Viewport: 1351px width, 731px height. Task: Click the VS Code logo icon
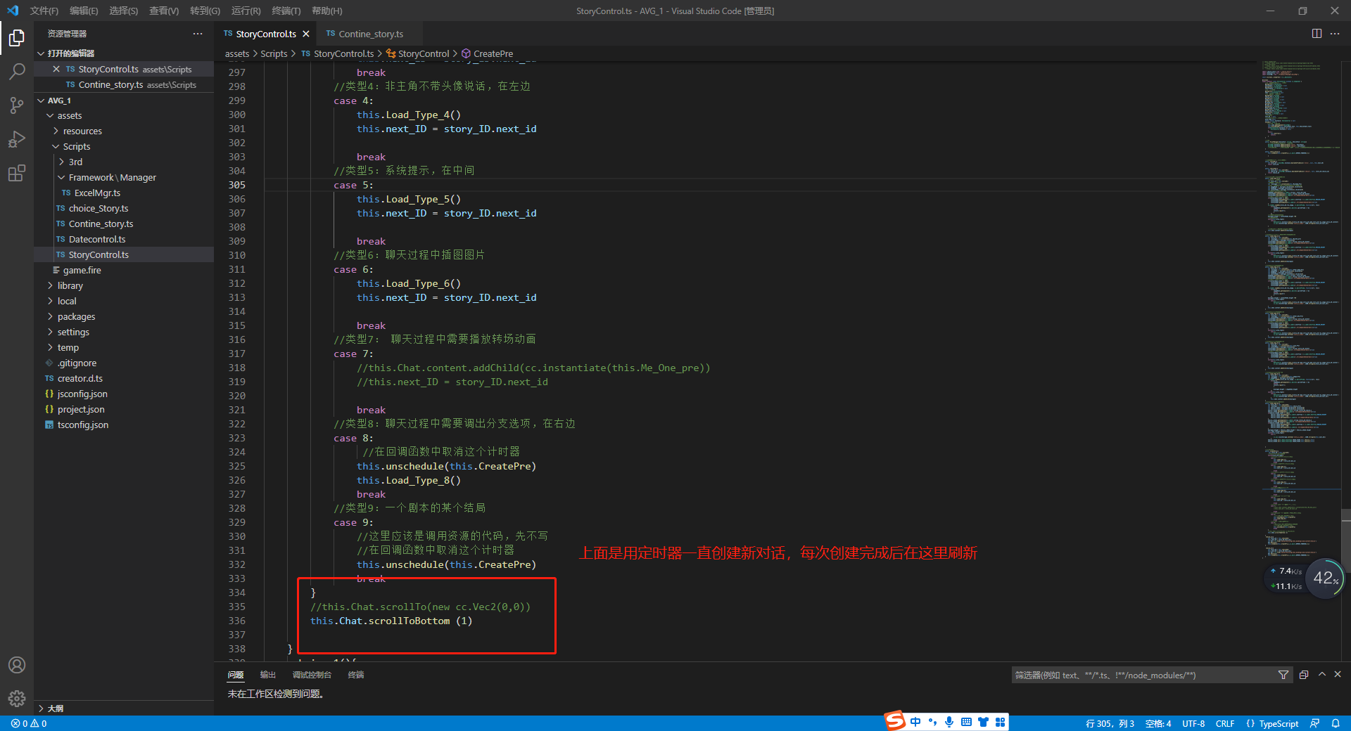tap(13, 11)
